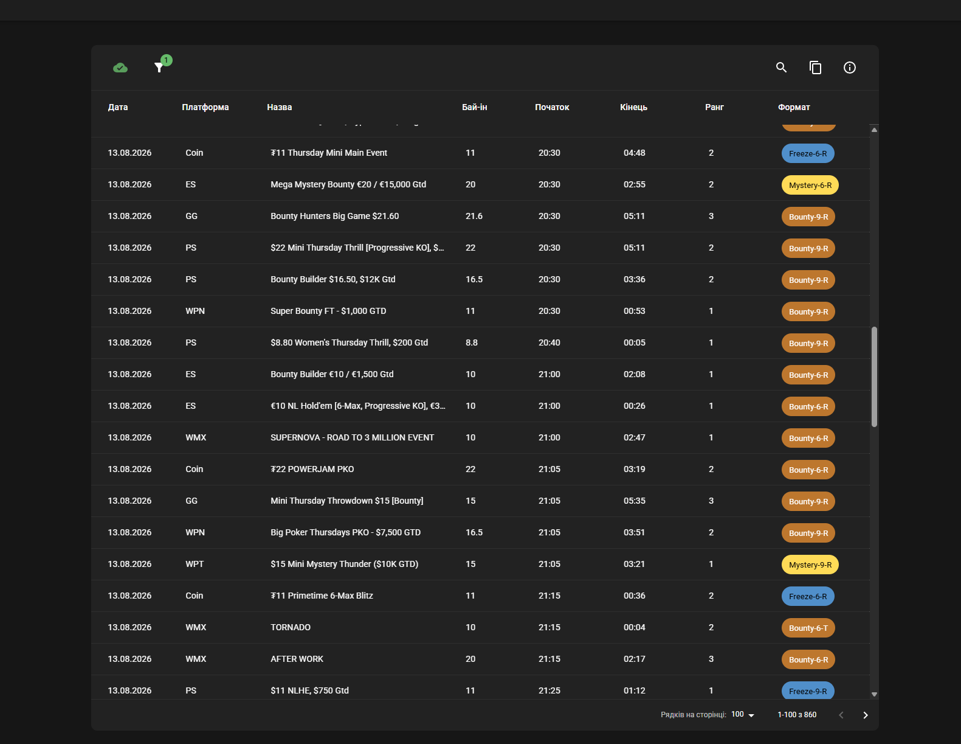961x744 pixels.
Task: Click the Bounty-6-T chip on TORNADO row
Action: tap(808, 628)
